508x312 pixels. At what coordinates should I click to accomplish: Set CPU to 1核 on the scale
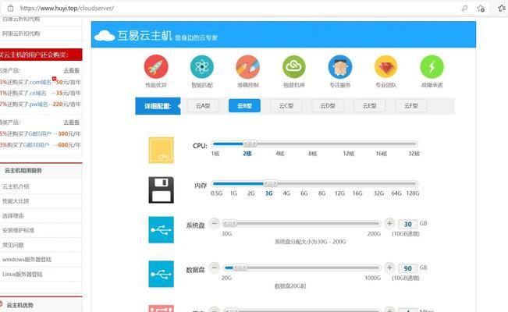[x=215, y=154]
